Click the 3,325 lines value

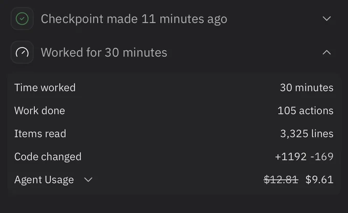[x=307, y=134]
